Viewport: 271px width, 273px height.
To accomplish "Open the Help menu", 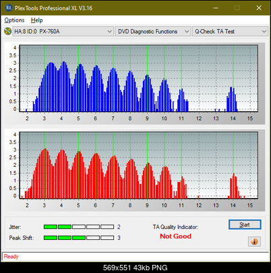I will (x=37, y=20).
